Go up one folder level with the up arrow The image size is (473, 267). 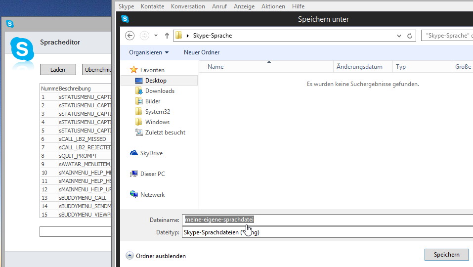point(167,36)
